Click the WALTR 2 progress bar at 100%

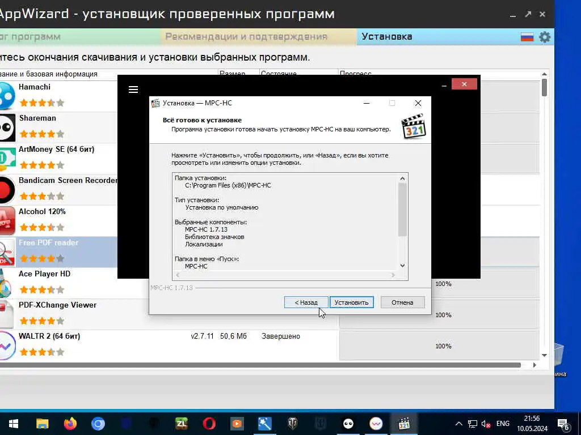click(440, 346)
